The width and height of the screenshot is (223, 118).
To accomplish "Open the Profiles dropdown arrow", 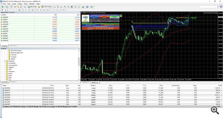I will click(x=8, y=7).
